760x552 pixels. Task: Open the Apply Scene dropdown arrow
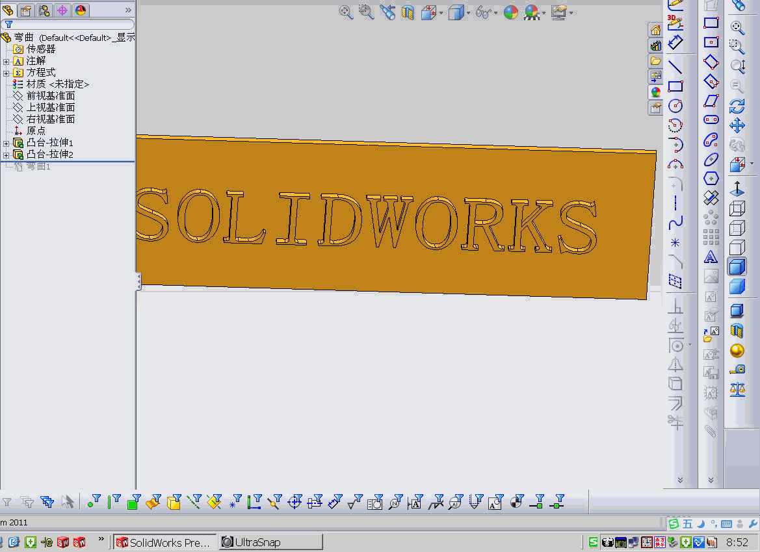(x=544, y=13)
